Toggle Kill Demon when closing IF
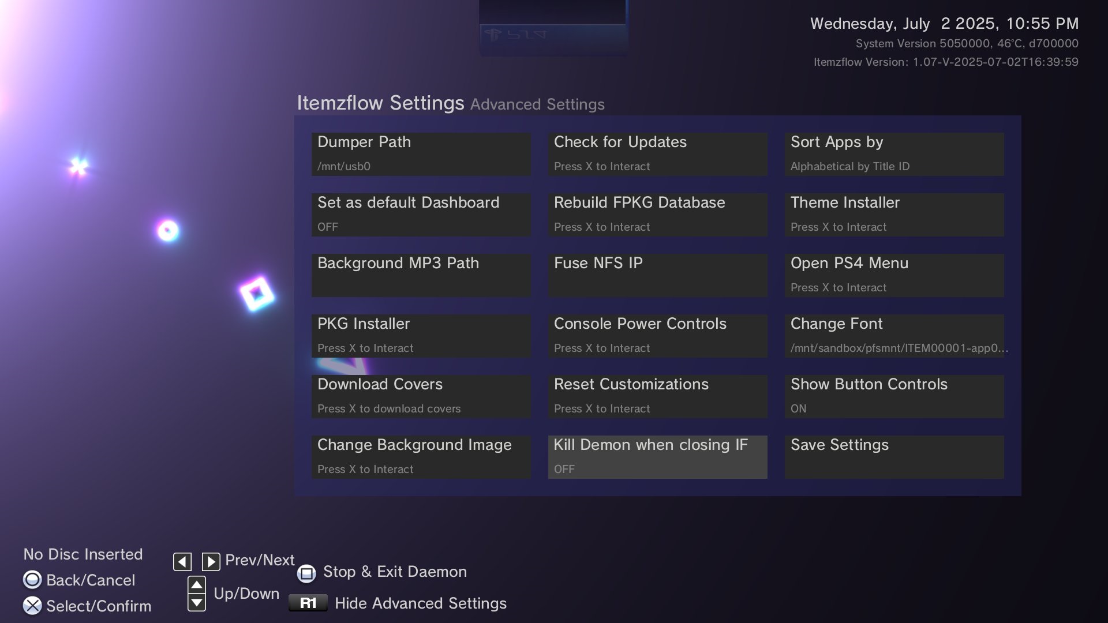The width and height of the screenshot is (1108, 623). (x=657, y=456)
